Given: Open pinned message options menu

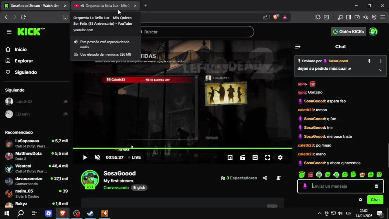Looking at the screenshot, I should [380, 61].
